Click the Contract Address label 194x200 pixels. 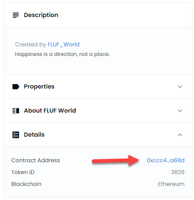[36, 160]
